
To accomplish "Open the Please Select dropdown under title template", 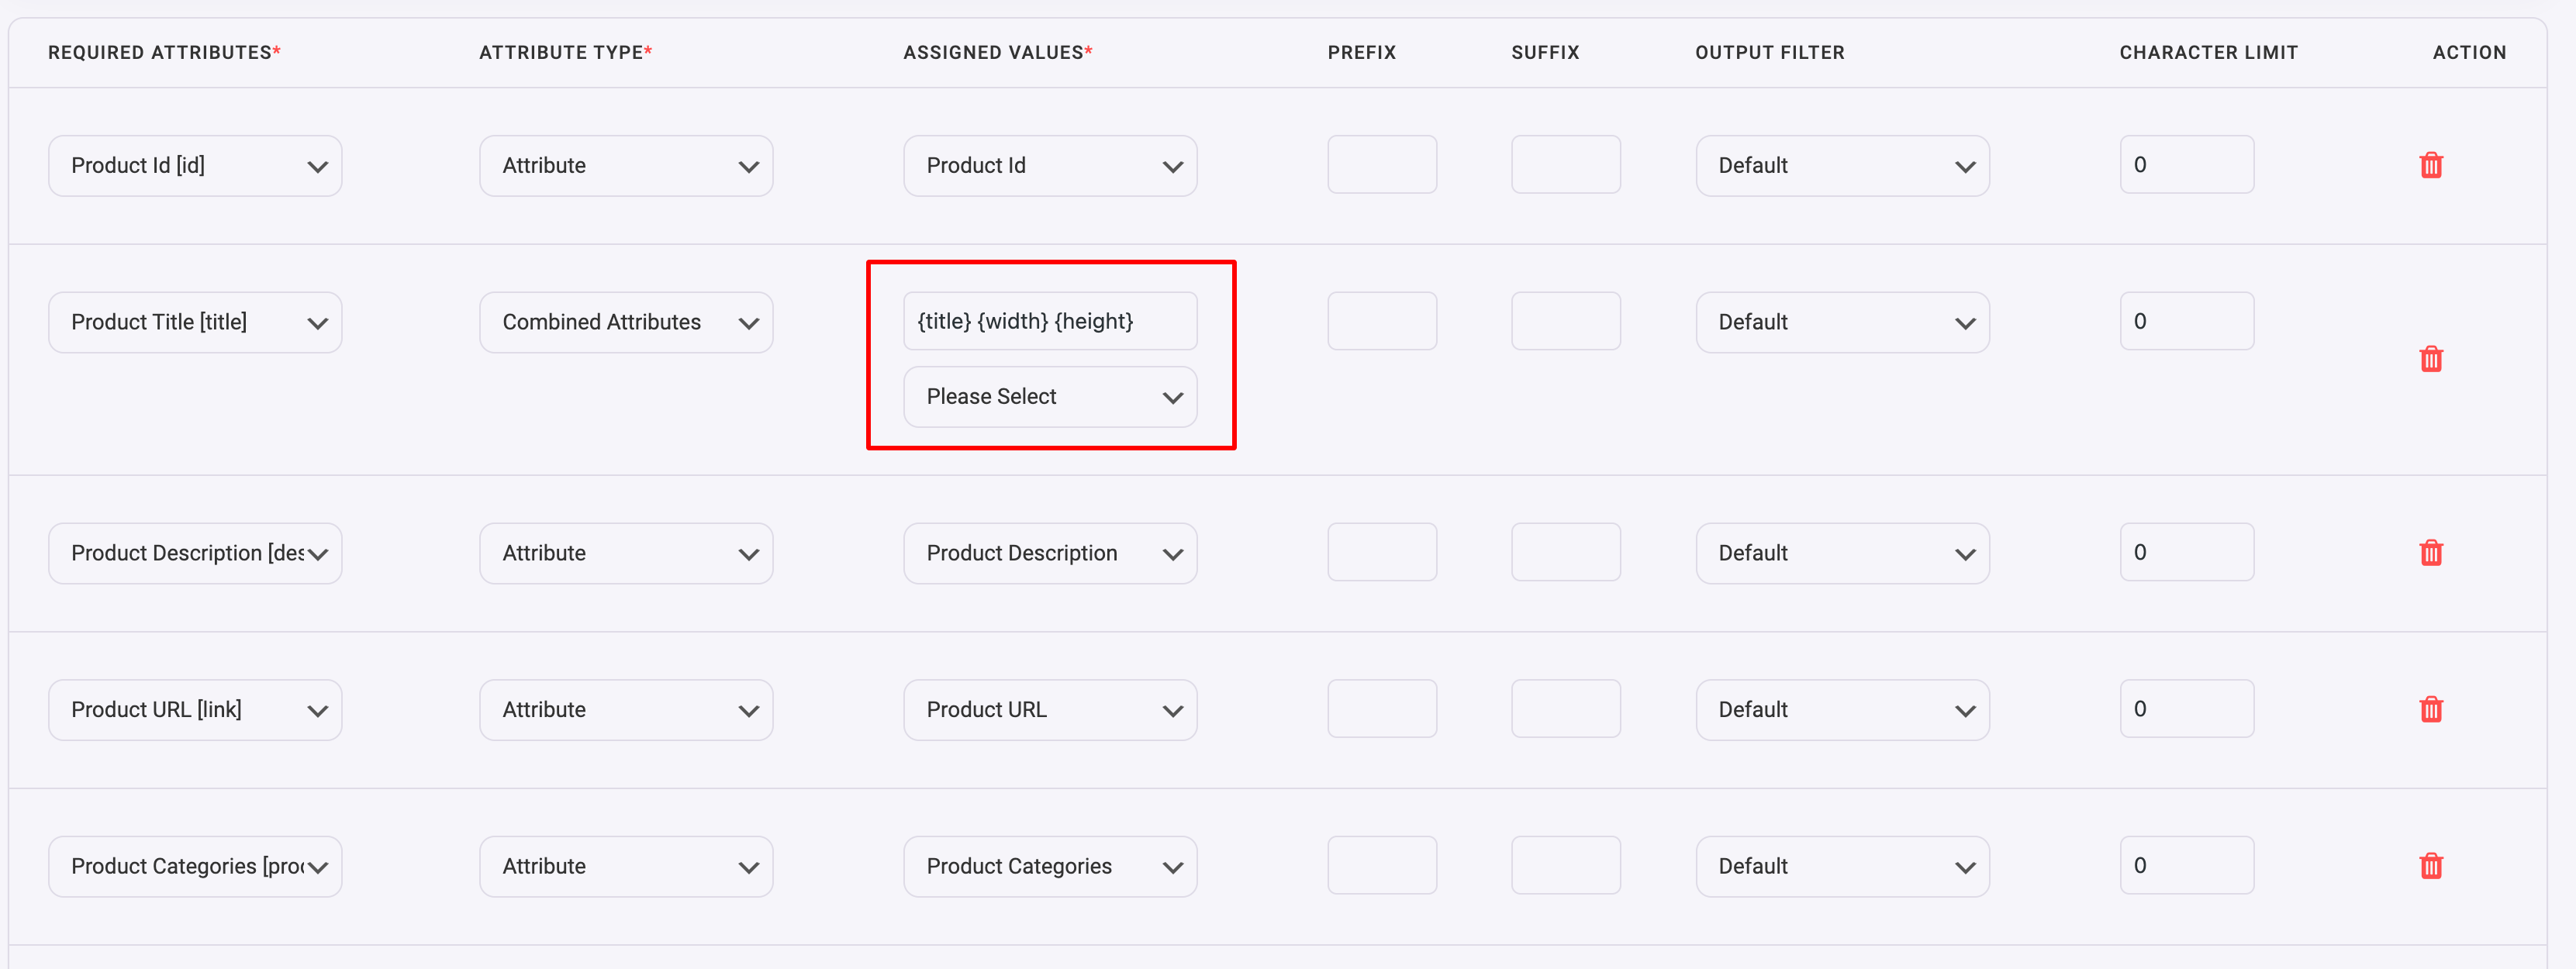I will point(1050,397).
